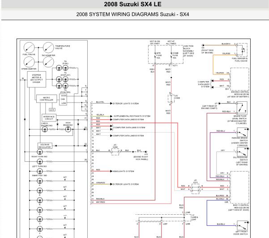Select the Stepper Motor & LED Output Driver box
The image size is (269, 238).
point(37,79)
